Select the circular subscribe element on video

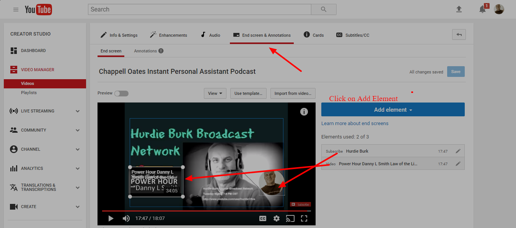click(x=272, y=182)
